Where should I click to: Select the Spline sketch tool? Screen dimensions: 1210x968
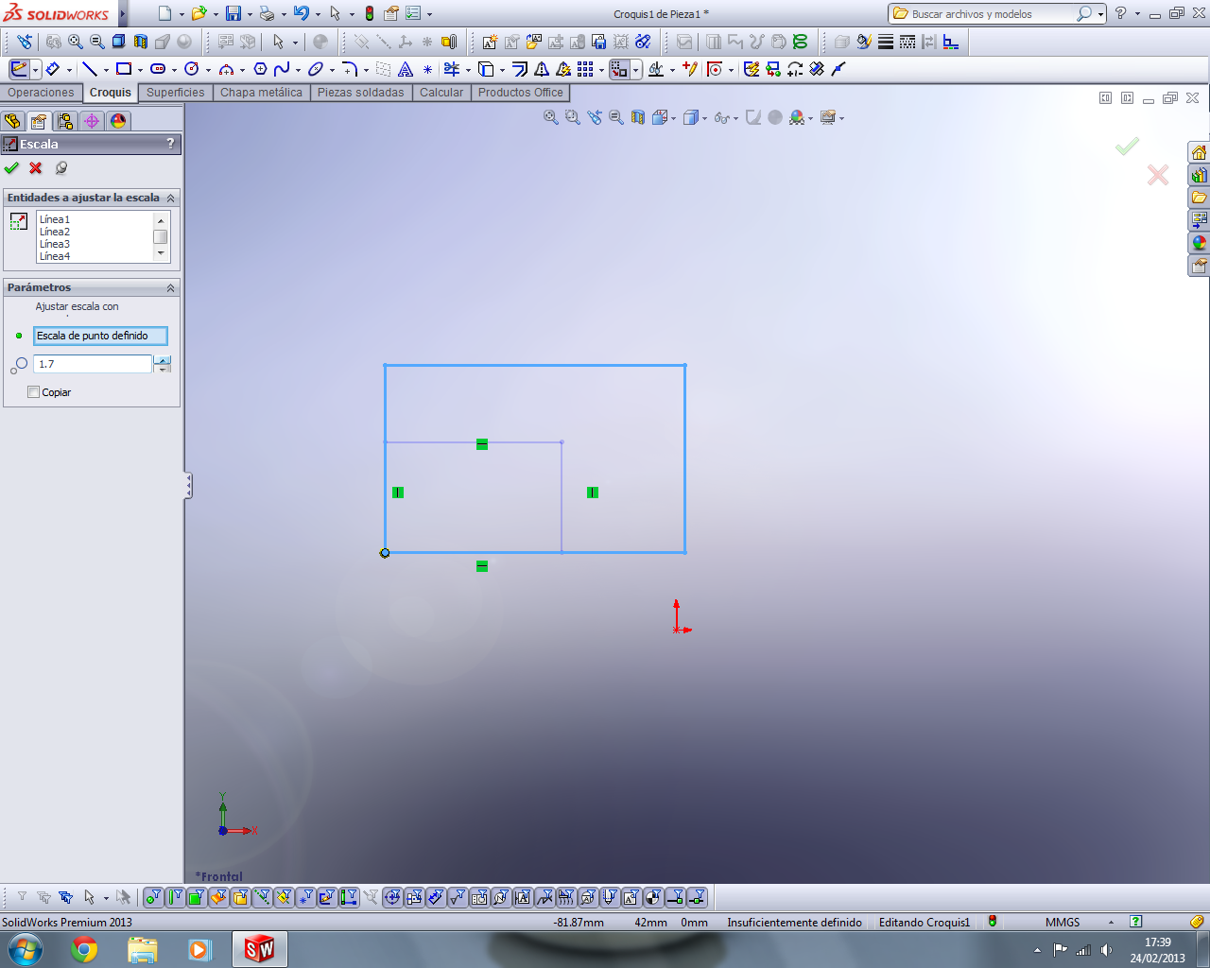click(x=282, y=69)
